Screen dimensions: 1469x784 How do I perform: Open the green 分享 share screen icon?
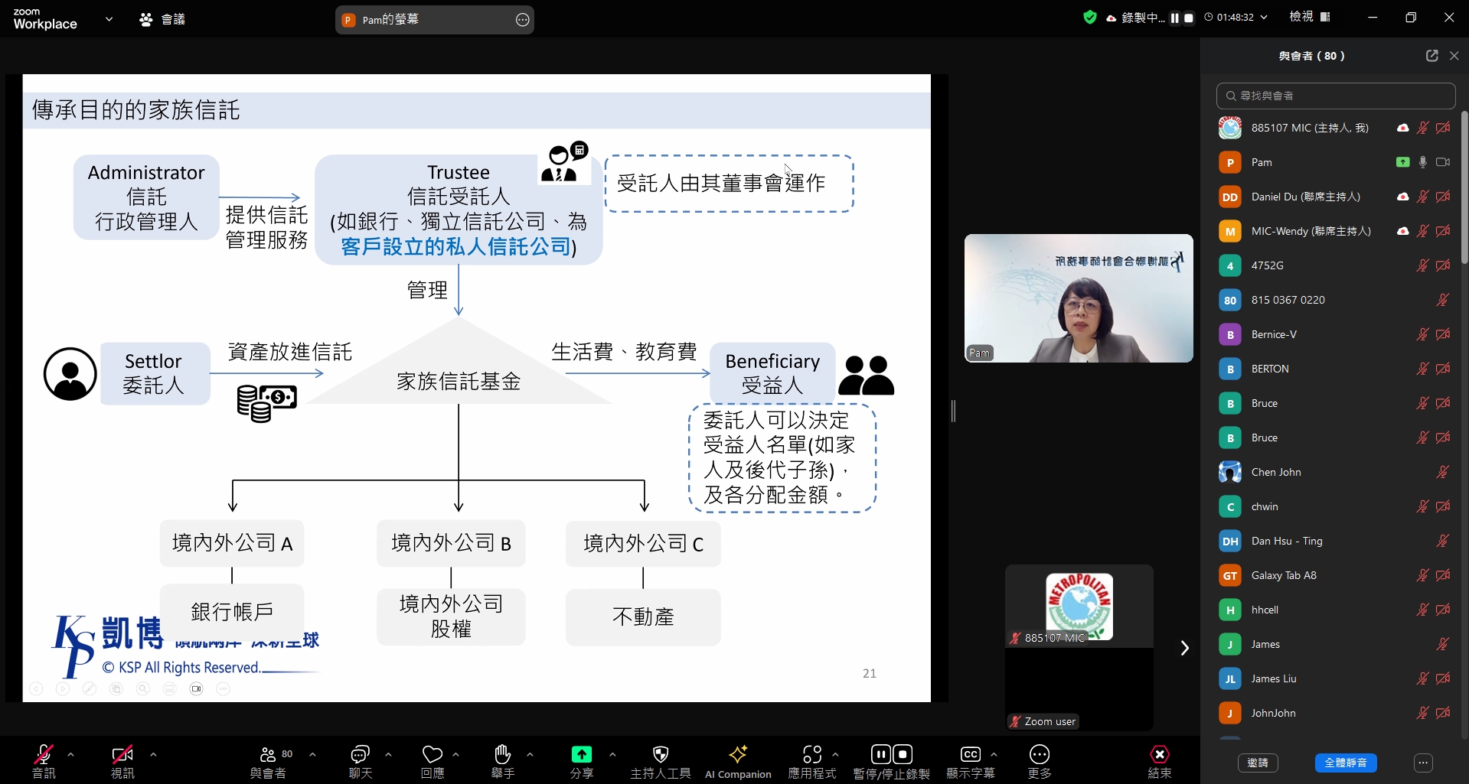click(581, 755)
